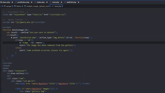
Task: Click the 'image has been removed' alert text
Action: tap(50, 45)
